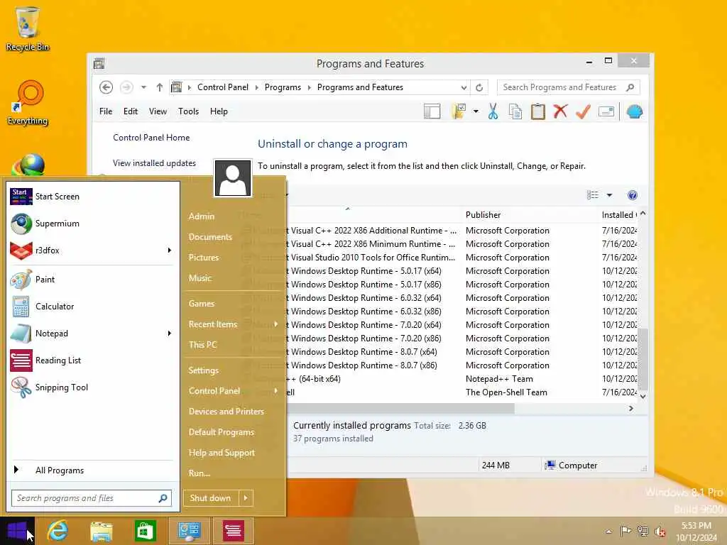This screenshot has width=727, height=545.
Task: Open File Explorer from the taskbar
Action: [x=102, y=531]
